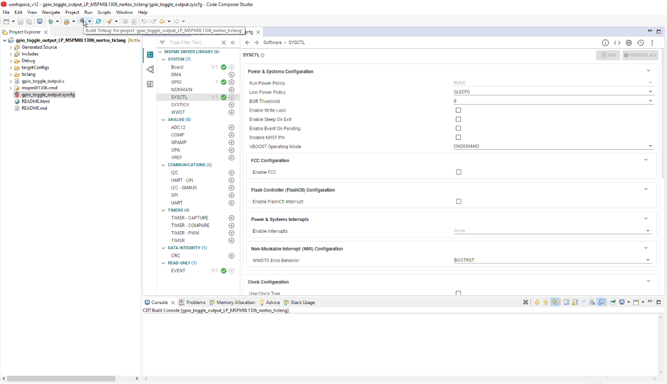Click the Software breadcrumb link
The height and width of the screenshot is (384, 667).
272,43
